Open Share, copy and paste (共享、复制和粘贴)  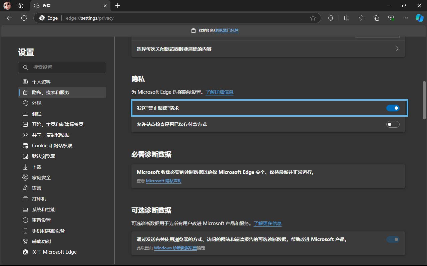click(62, 135)
